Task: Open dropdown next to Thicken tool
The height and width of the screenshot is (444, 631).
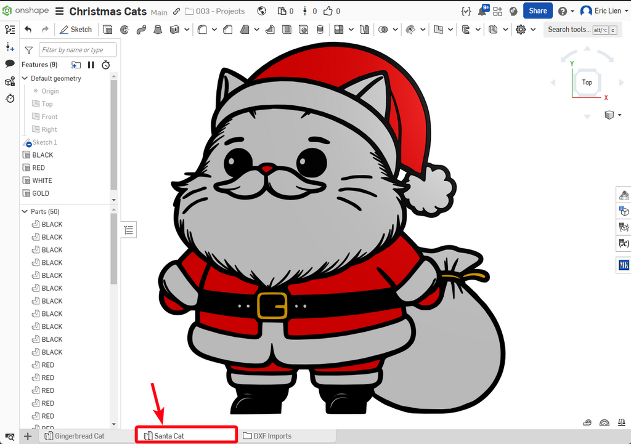Action: coord(187,30)
